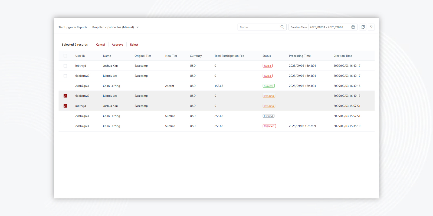Click the Summit tier in the Expired row
Viewport: 433px width, 216px height.
170,116
